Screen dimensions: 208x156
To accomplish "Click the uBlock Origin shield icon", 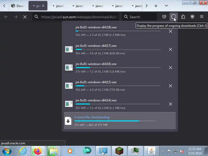I will (192, 17).
